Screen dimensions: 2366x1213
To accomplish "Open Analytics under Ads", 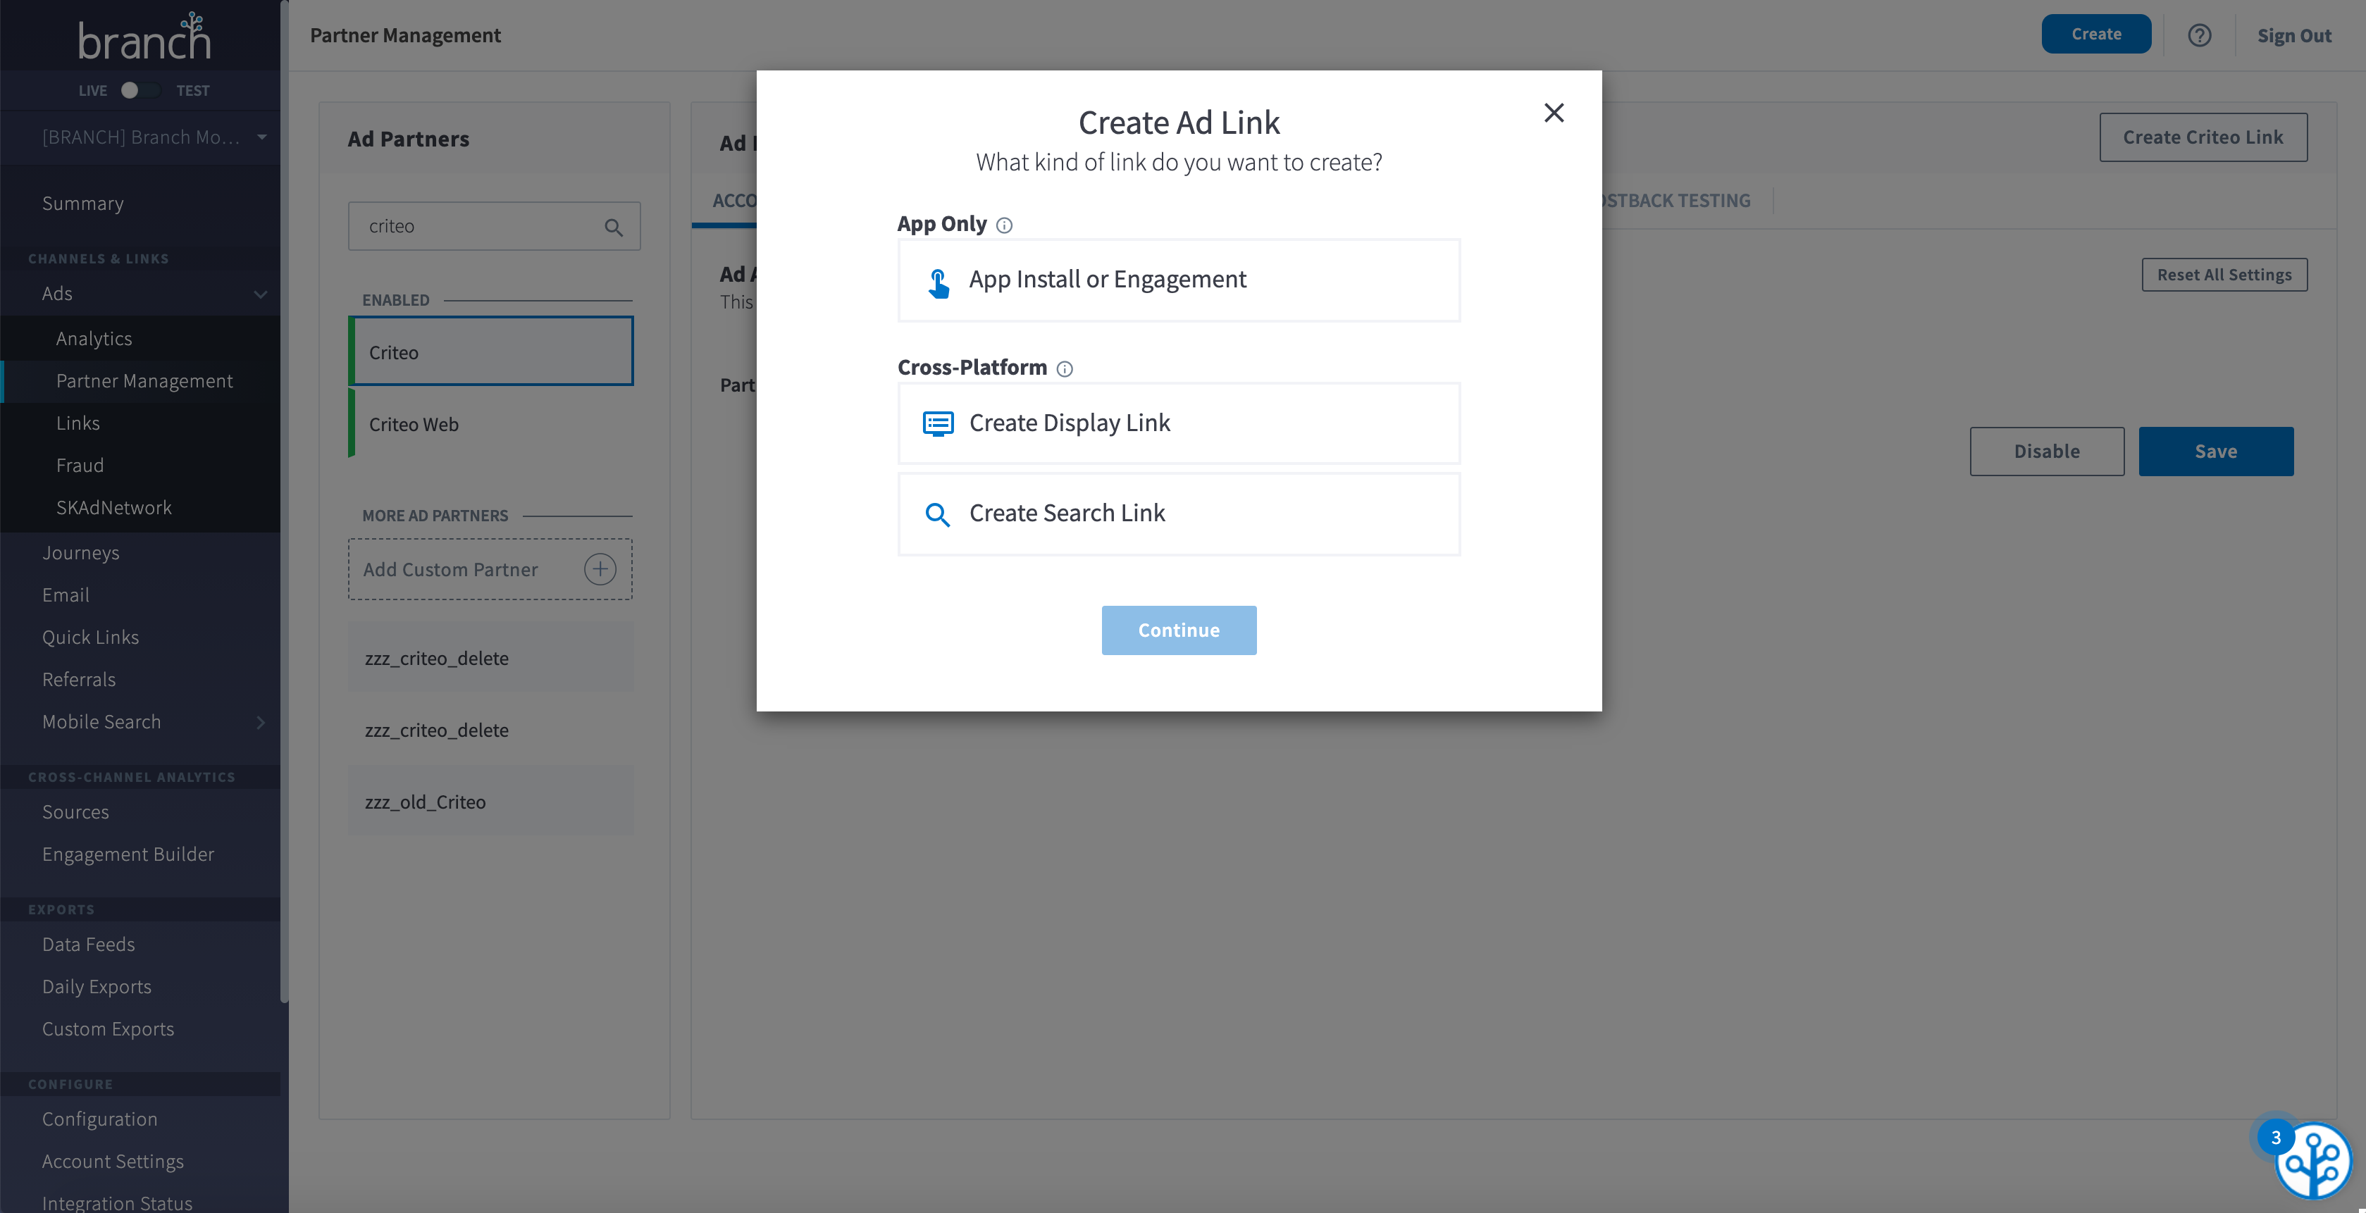I will (x=94, y=338).
